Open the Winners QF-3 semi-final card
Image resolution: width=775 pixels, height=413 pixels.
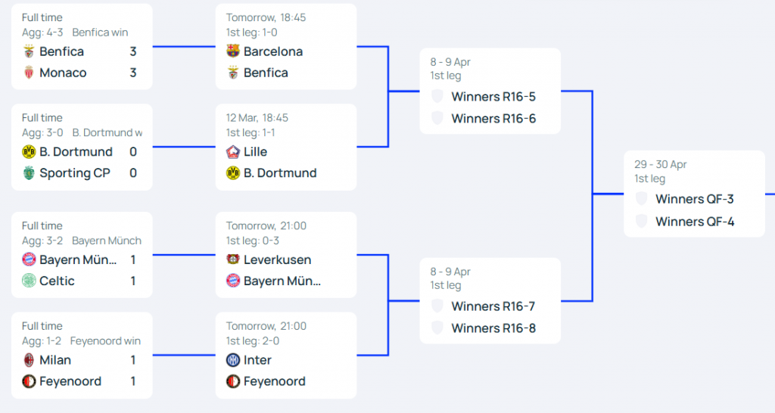pos(694,194)
